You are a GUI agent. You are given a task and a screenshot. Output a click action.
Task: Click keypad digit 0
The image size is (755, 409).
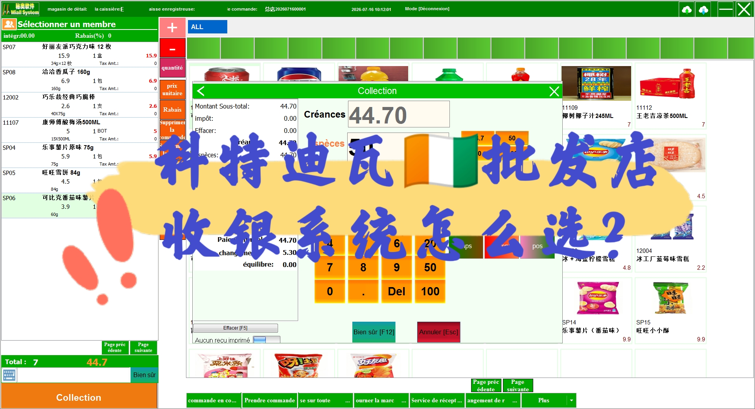click(x=330, y=291)
